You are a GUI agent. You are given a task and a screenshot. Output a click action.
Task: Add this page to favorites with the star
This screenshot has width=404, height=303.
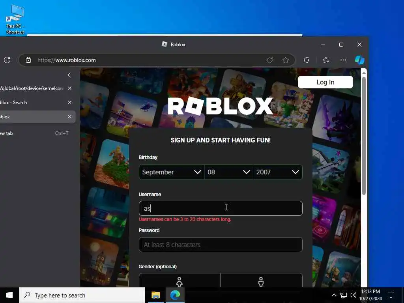(286, 60)
